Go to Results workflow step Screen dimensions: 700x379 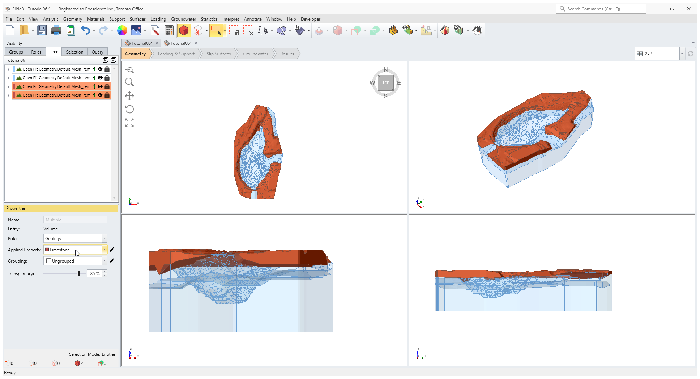[x=287, y=54]
